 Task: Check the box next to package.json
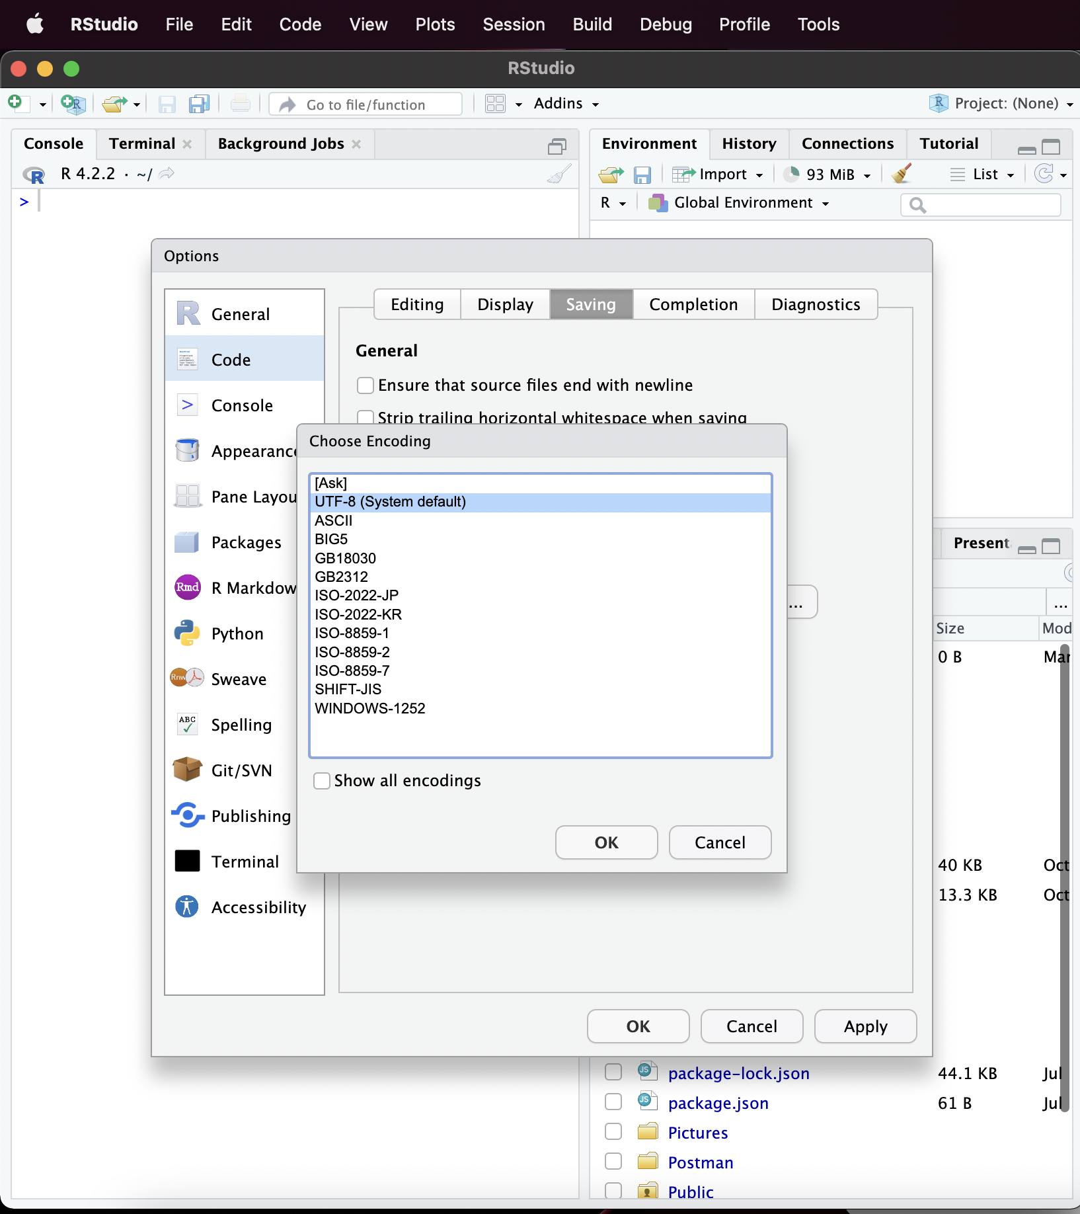(x=613, y=1102)
